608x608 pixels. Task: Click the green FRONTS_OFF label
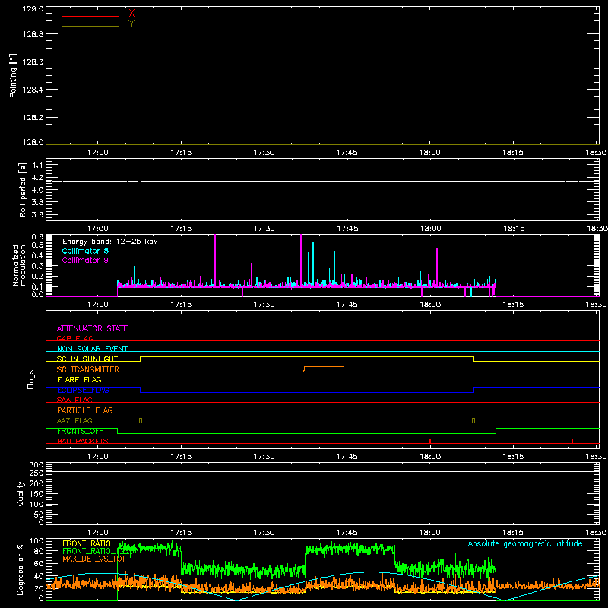(80, 431)
